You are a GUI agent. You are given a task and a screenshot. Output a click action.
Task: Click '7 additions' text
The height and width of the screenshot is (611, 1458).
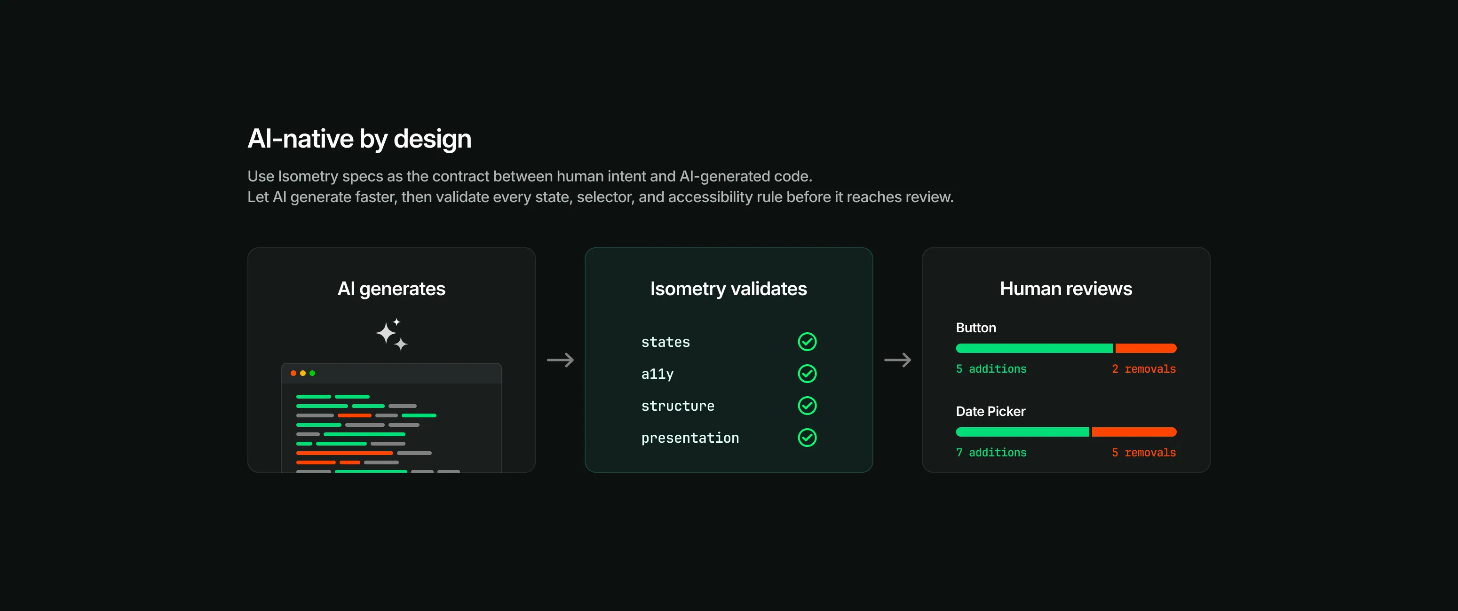[991, 453]
